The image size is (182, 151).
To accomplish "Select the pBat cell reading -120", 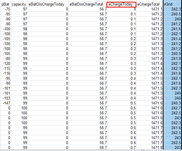I will point(6,64).
